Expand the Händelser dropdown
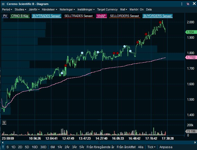Image resolution: width=197 pixels, height=150 pixels. click(x=49, y=9)
